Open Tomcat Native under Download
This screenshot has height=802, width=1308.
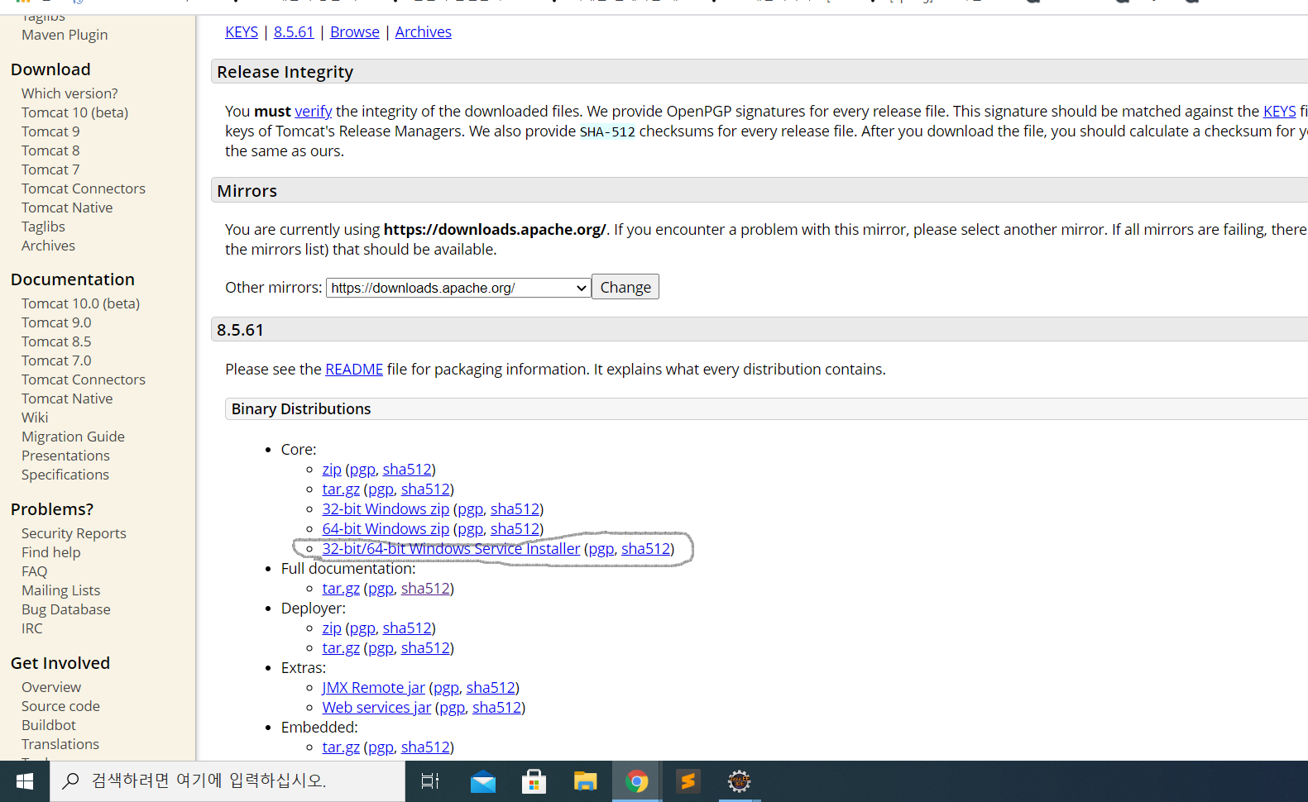click(x=67, y=208)
